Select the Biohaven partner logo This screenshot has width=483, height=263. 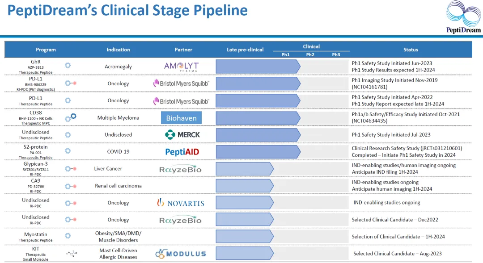(x=181, y=118)
